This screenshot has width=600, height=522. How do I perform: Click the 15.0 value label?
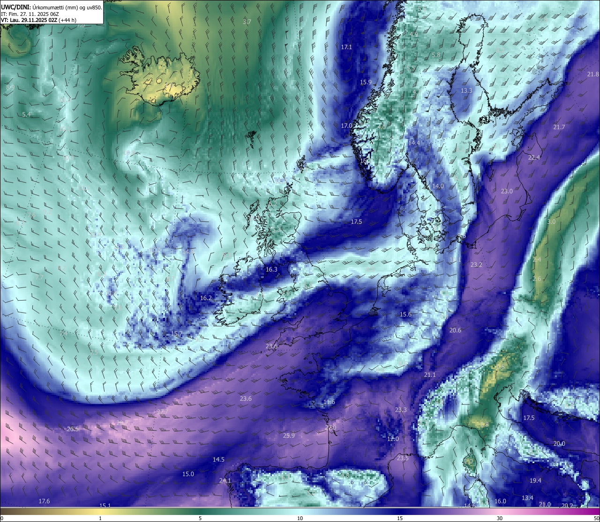pos(188,474)
